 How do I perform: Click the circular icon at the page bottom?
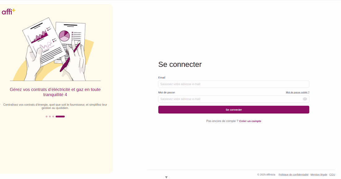tap(166, 177)
